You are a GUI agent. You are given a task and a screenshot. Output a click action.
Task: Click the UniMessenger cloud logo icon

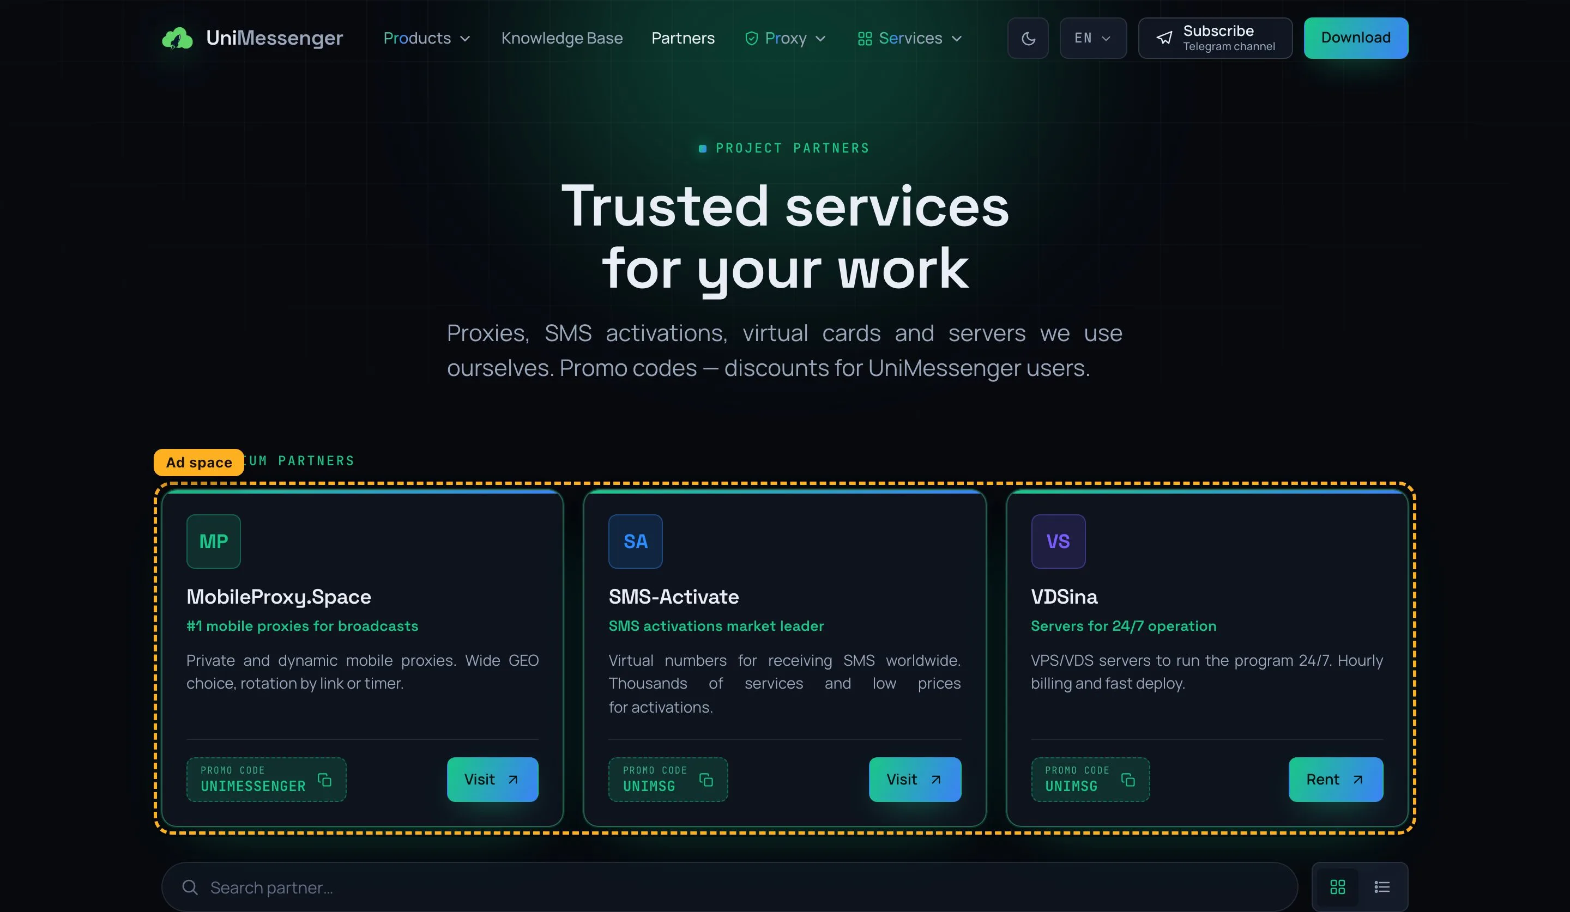(x=178, y=38)
